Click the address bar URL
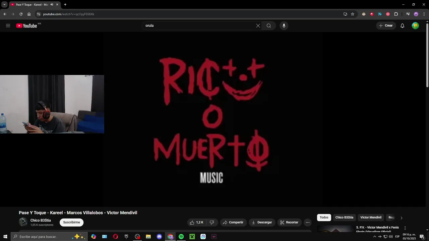429x241 pixels. 68,14
